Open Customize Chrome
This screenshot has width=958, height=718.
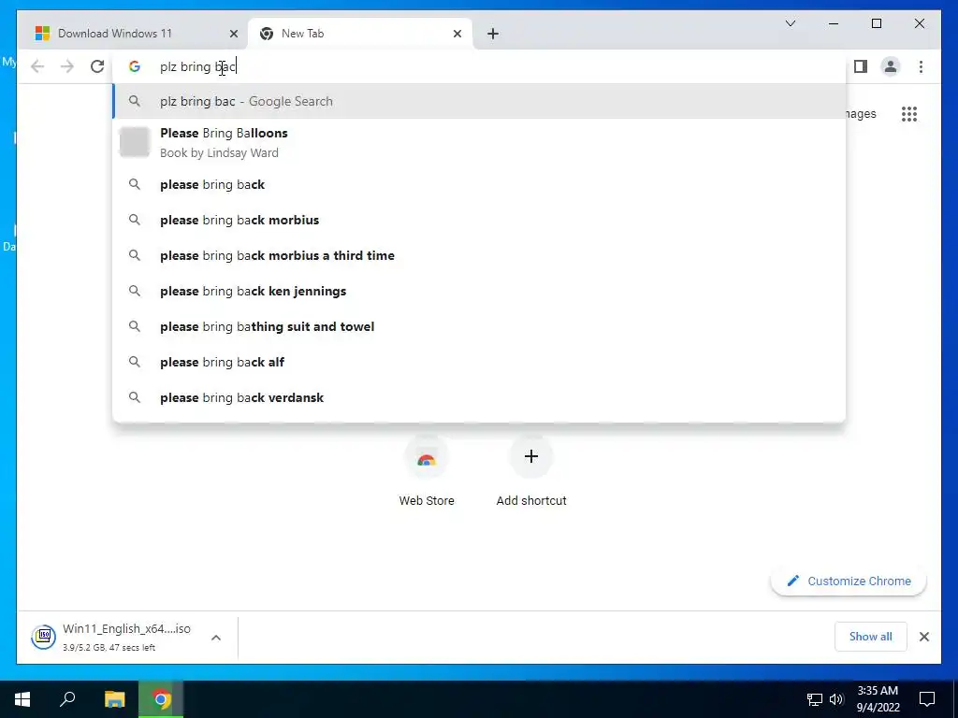tap(849, 581)
